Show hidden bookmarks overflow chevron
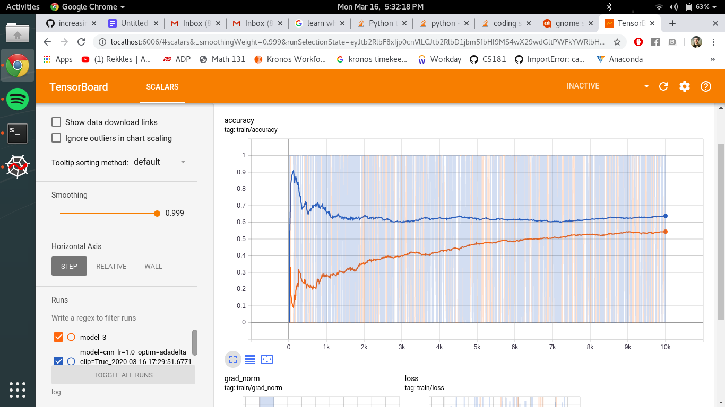The image size is (725, 407). click(x=712, y=59)
